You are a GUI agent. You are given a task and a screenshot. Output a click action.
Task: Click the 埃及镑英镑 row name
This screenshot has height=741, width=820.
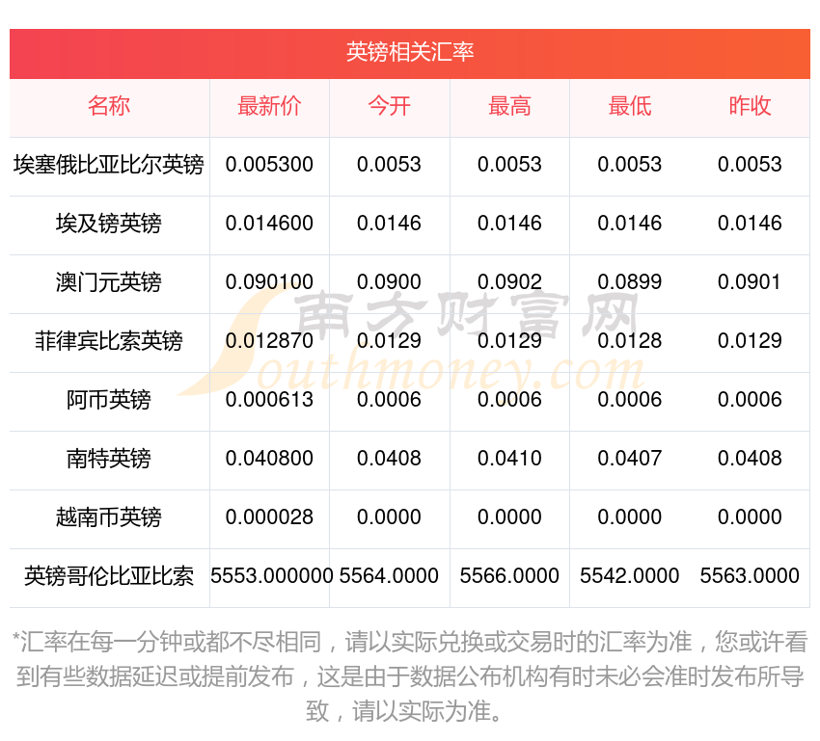(109, 224)
